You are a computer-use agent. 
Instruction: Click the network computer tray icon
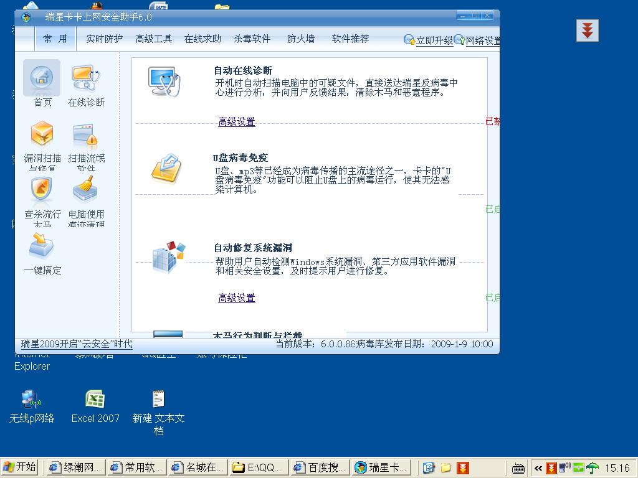tap(564, 468)
